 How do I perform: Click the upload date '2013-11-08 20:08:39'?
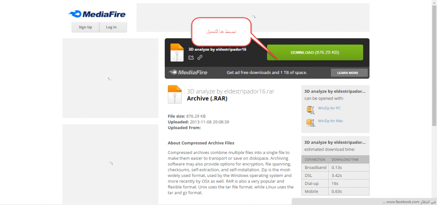[x=210, y=122]
